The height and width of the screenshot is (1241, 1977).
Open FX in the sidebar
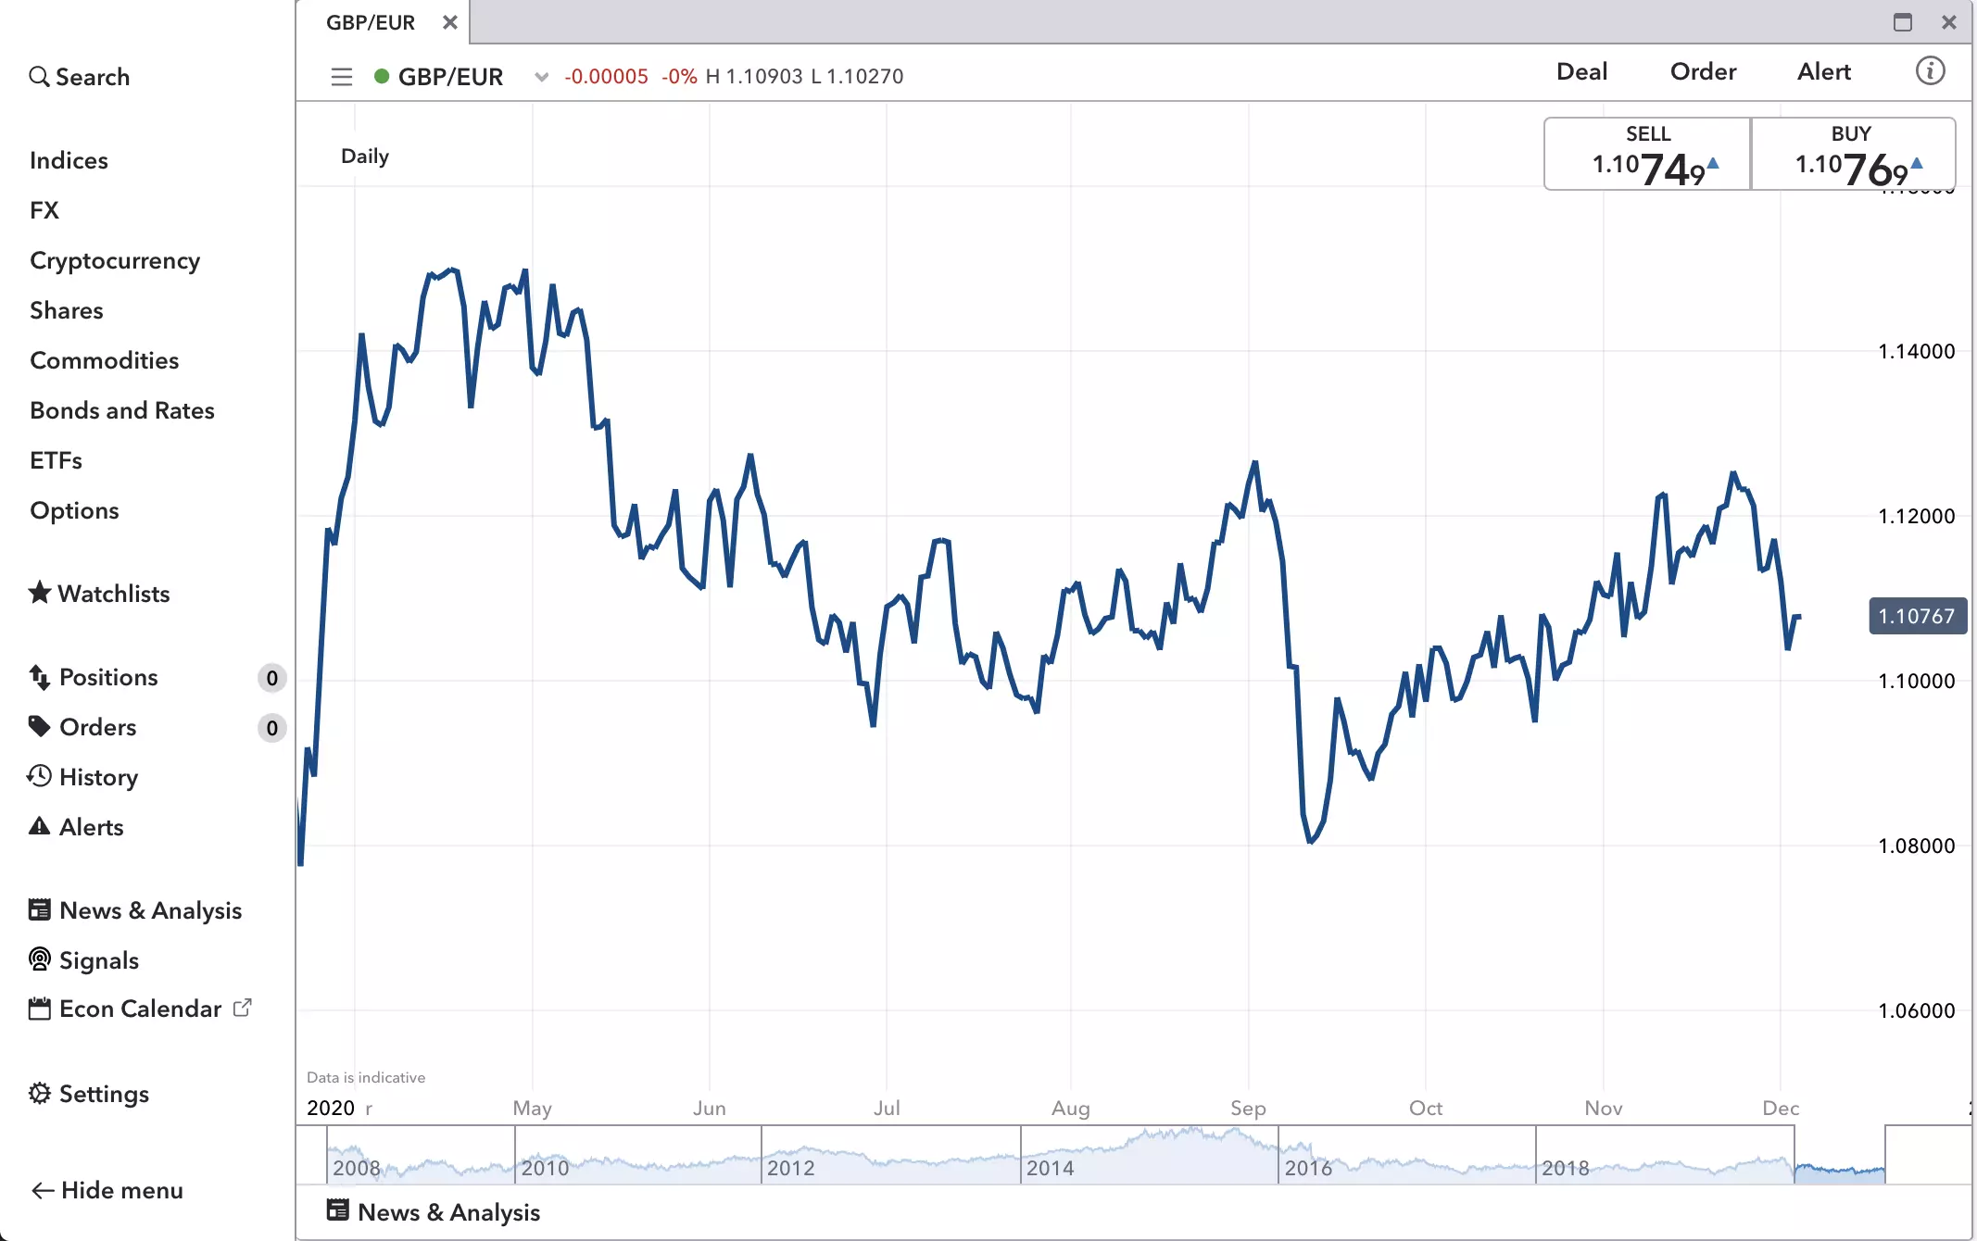click(44, 211)
